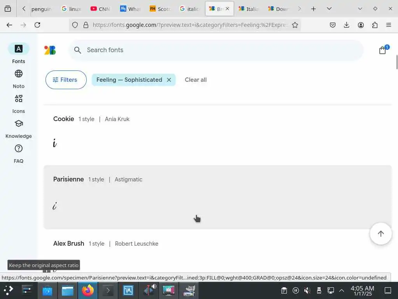Open Firefox View recent browsing

(x=8, y=9)
